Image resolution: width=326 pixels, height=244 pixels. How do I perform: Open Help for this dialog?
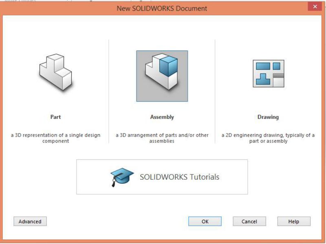click(x=294, y=221)
